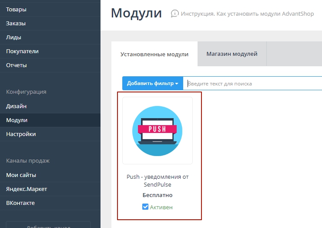
Task: Click the instruction speech bubble icon
Action: click(x=175, y=14)
